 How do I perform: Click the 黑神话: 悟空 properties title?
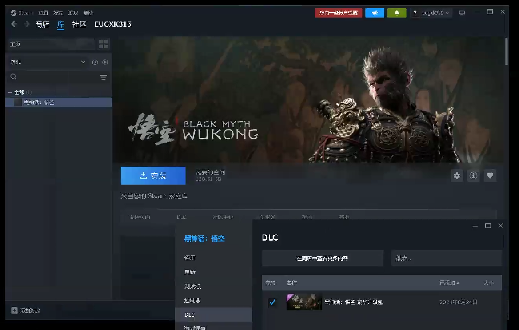point(204,239)
